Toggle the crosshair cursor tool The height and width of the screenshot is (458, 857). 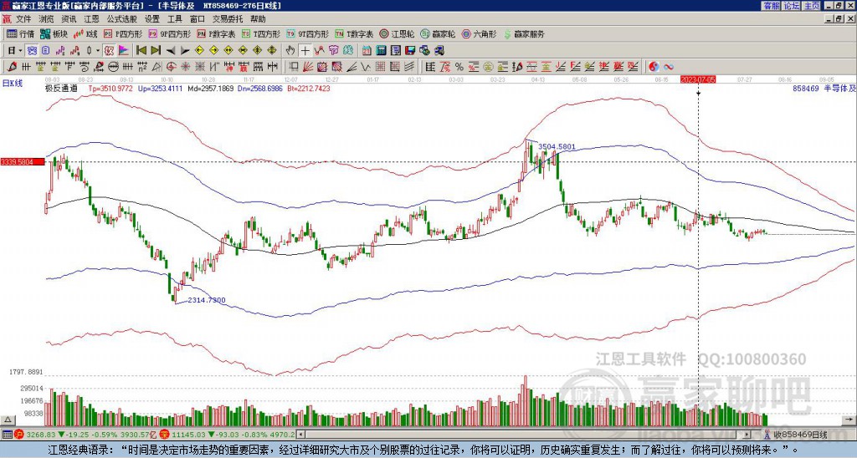point(305,51)
